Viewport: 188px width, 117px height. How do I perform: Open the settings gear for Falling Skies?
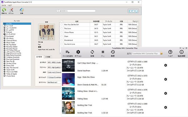(x=165, y=93)
